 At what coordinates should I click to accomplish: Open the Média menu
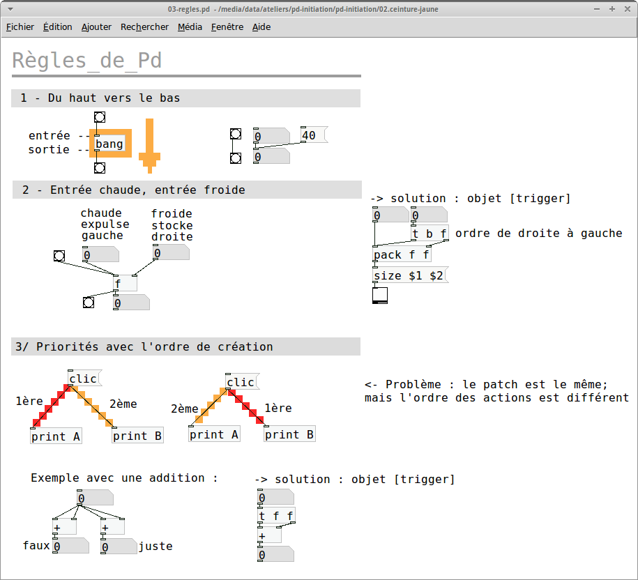(190, 27)
